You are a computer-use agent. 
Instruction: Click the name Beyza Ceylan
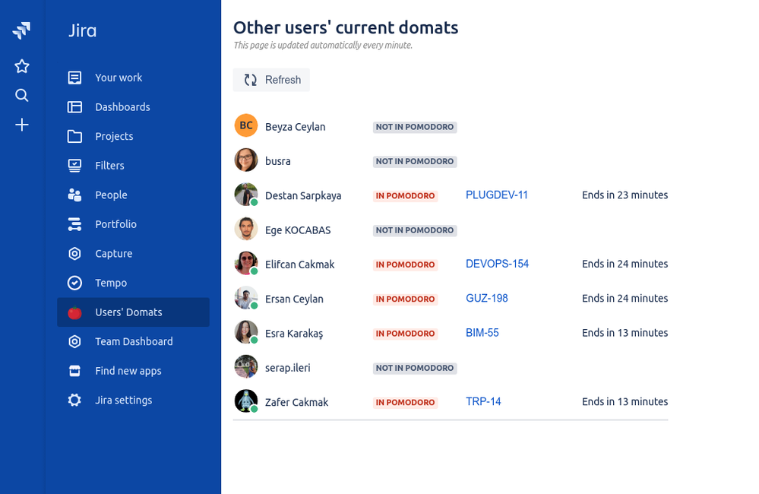coord(296,127)
